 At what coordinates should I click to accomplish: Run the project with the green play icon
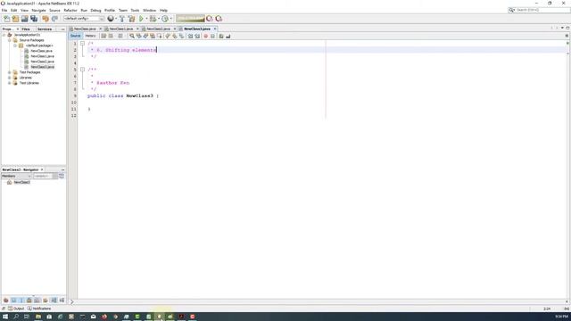(141, 19)
